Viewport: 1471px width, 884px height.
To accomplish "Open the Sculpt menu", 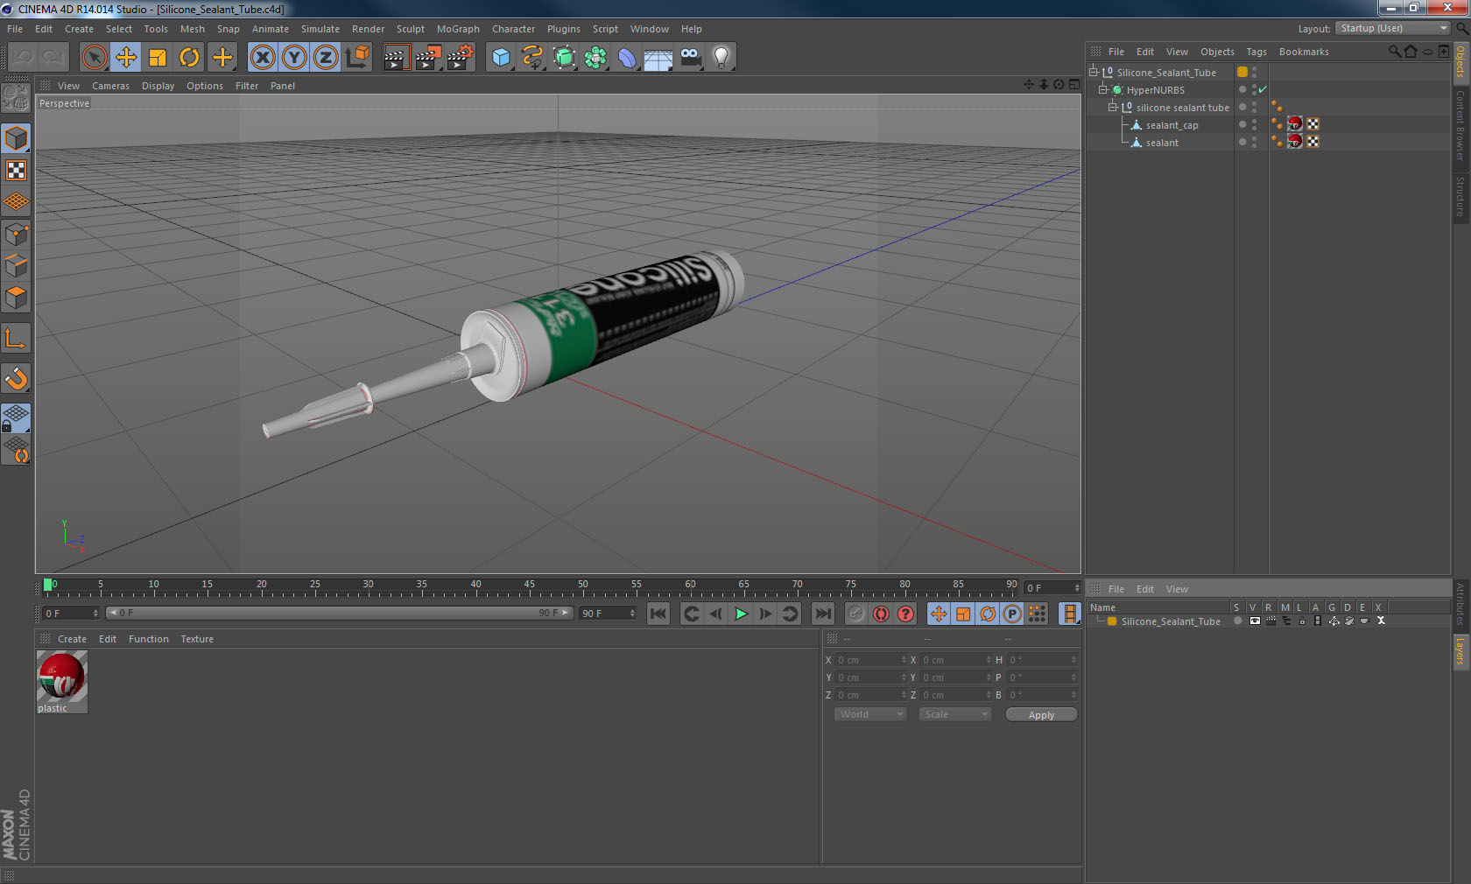I will click(x=410, y=29).
